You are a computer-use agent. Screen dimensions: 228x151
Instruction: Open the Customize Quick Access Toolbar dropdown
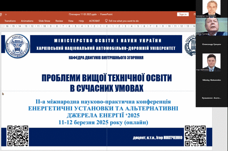tap(6, 14)
